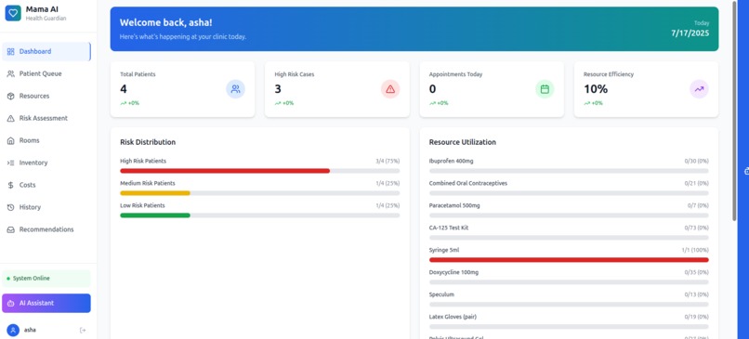Viewport: 749px width, 339px height.
Task: Click the Risk Distribution heading
Action: pos(148,142)
